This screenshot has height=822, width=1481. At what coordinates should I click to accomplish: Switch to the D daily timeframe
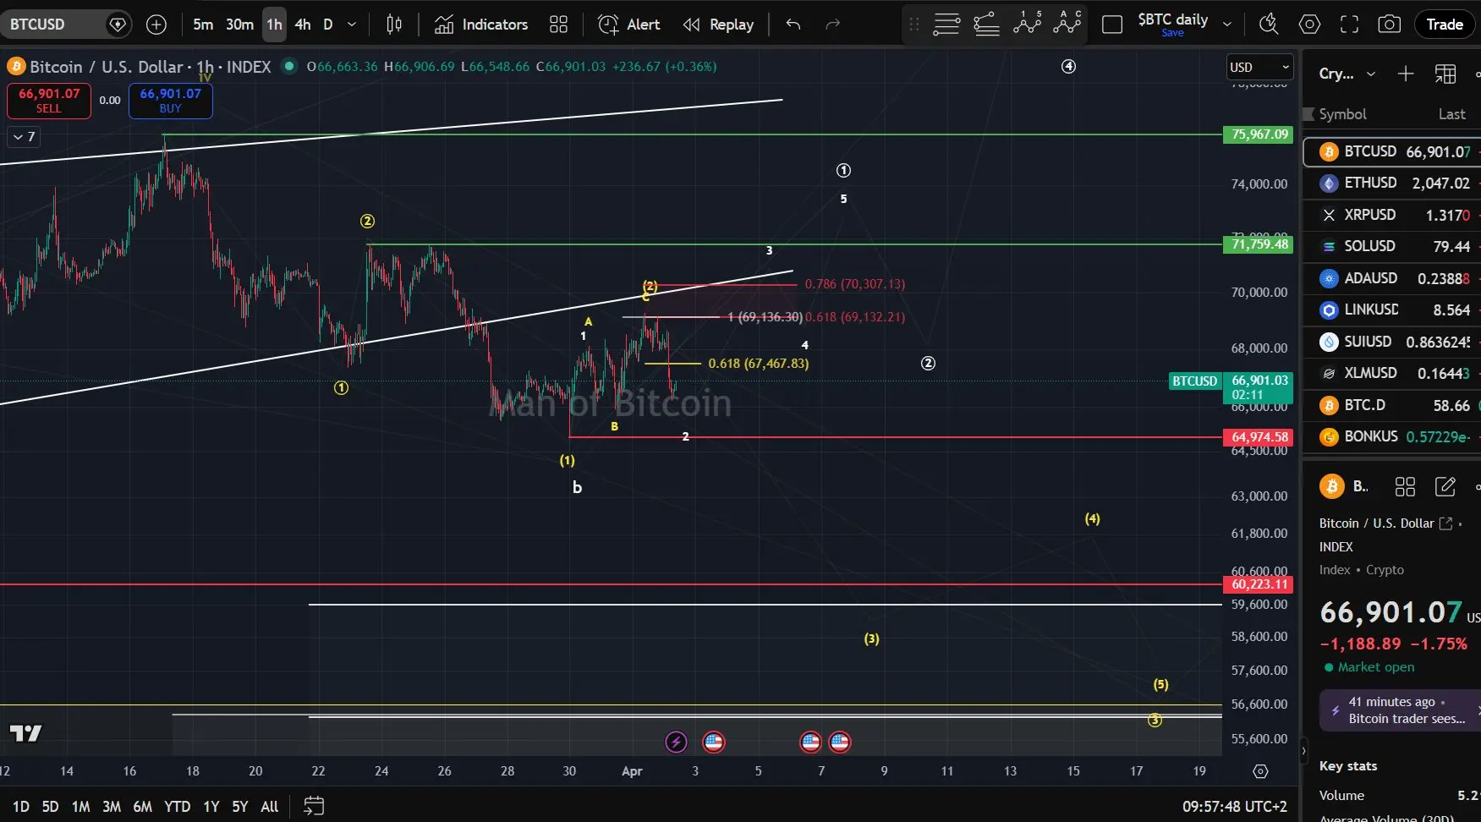(x=328, y=25)
